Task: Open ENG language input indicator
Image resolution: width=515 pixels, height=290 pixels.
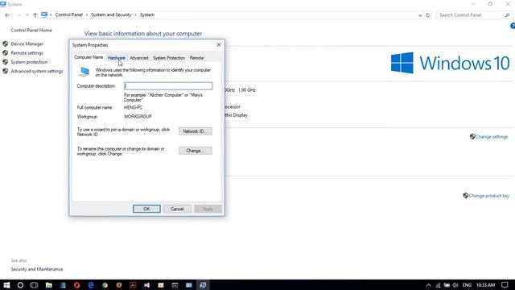Action: click(x=467, y=285)
